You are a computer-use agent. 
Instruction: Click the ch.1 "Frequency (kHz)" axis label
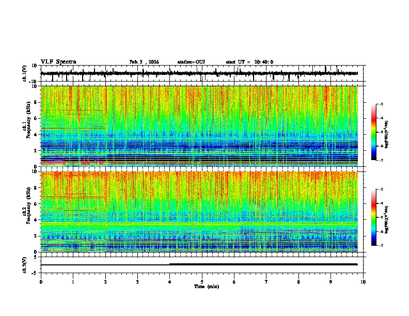(28, 120)
